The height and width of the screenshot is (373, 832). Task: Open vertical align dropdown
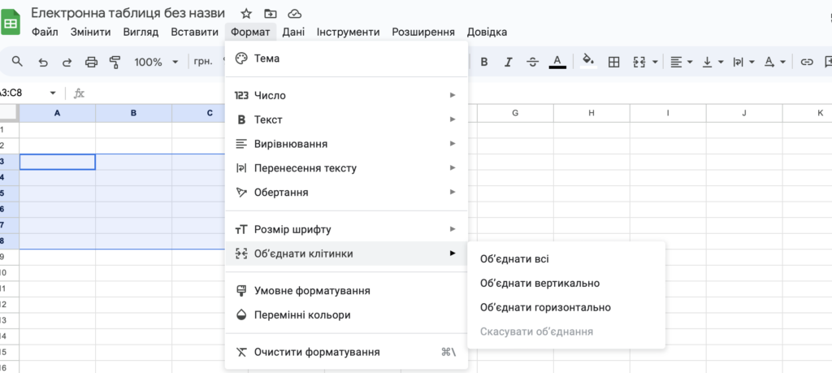click(x=713, y=62)
